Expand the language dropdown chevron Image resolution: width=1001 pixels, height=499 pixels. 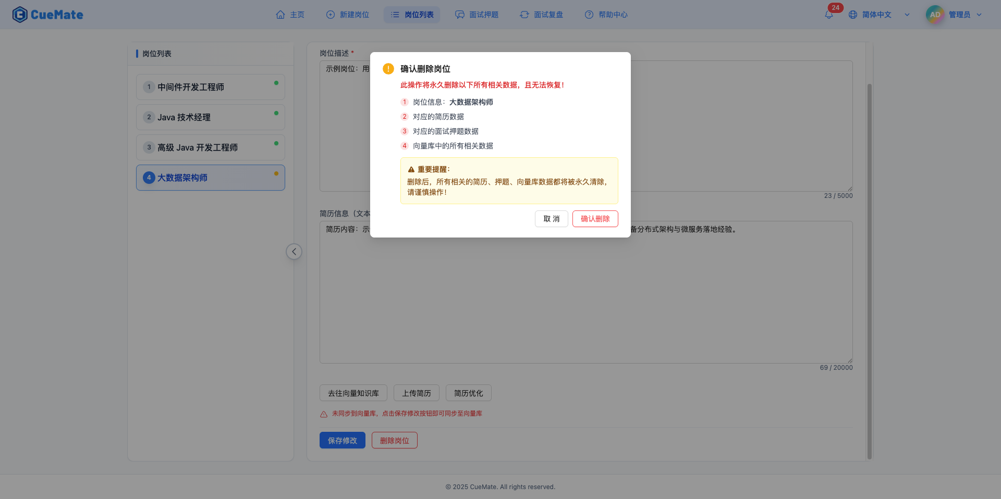[907, 15]
